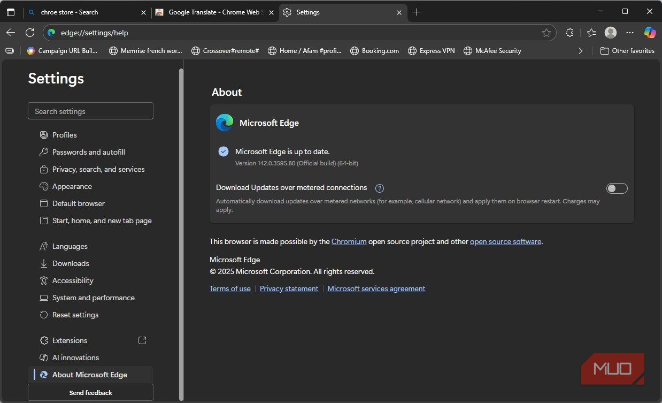Image resolution: width=662 pixels, height=403 pixels.
Task: Open Privacy, search, and services
Action: (90, 169)
